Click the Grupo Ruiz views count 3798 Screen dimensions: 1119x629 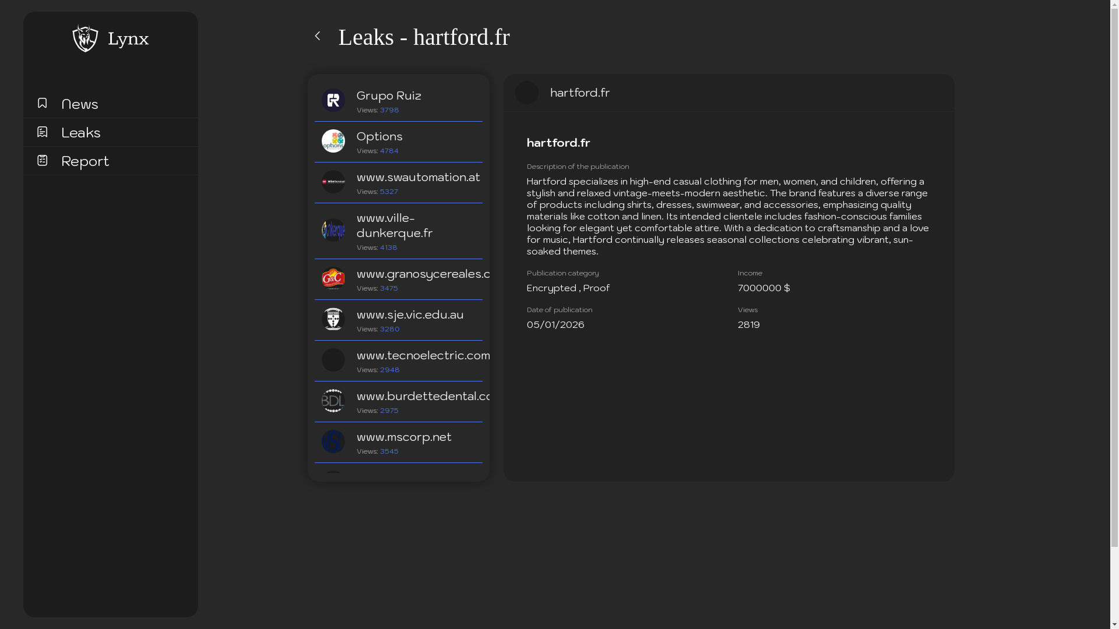point(389,110)
